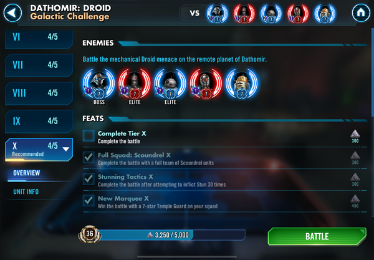This screenshot has width=374, height=260.
Task: Tap the back arrow icon
Action: (x=12, y=12)
